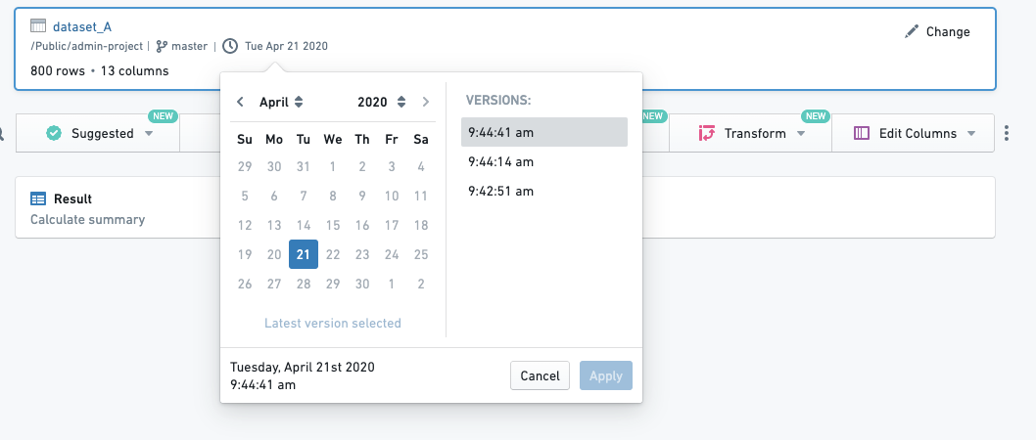The width and height of the screenshot is (1036, 440).
Task: Open the dataset_A link
Action: (82, 27)
